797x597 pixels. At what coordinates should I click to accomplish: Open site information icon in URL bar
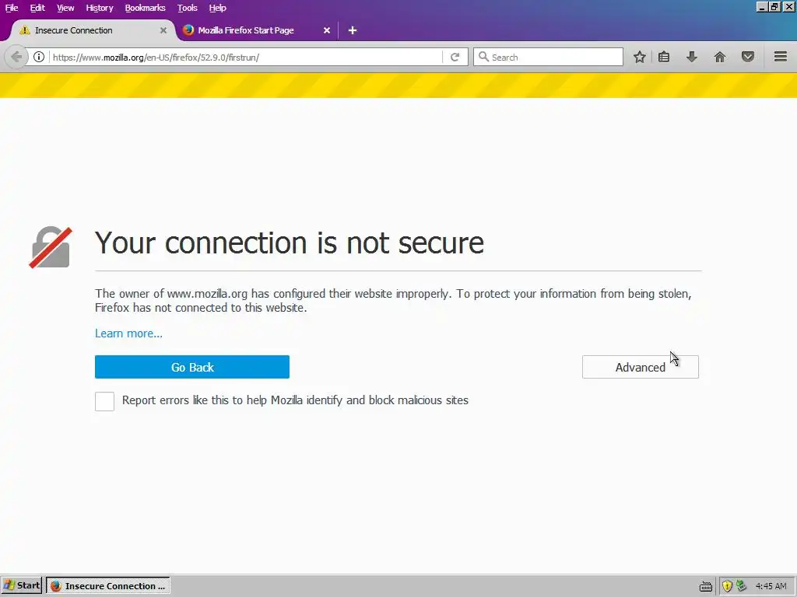(x=39, y=57)
